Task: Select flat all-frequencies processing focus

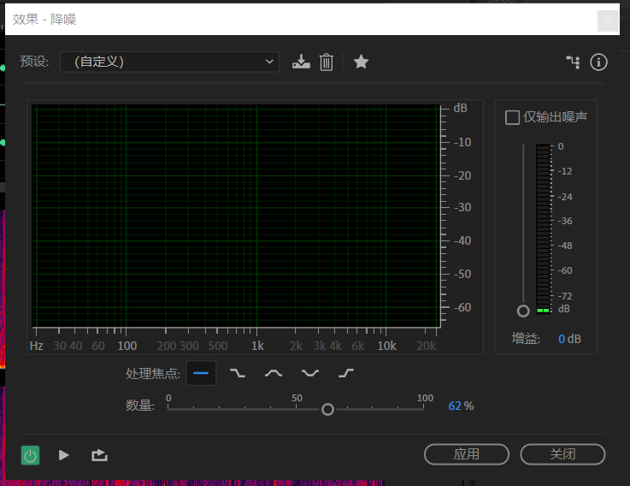Action: pyautogui.click(x=201, y=373)
